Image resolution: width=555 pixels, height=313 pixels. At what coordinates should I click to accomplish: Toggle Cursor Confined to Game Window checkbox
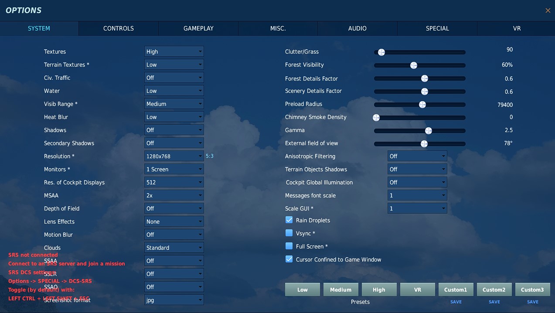pos(289,259)
